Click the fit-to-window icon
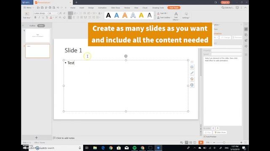Image resolution: width=270 pixels, height=151 pixels. (246, 143)
